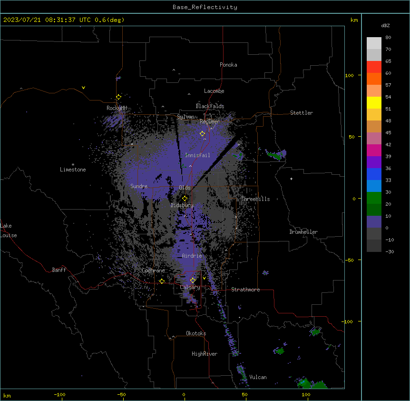Click the 2023/07/21 08:31:37 UTC timestamp
Viewport: 410px width, 401px height.
click(47, 20)
